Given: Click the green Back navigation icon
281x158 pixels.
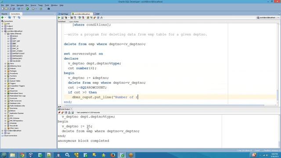Looking at the screenshot, I should point(27,9).
